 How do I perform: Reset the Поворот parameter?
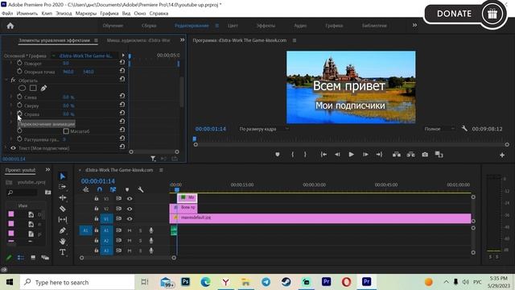coord(122,62)
